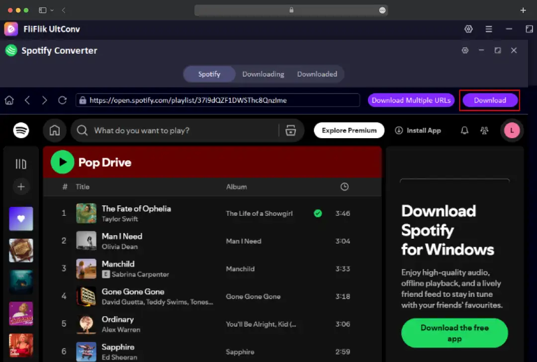The width and height of the screenshot is (537, 362).
Task: Click the Pop Drive playlist title
Action: point(105,162)
